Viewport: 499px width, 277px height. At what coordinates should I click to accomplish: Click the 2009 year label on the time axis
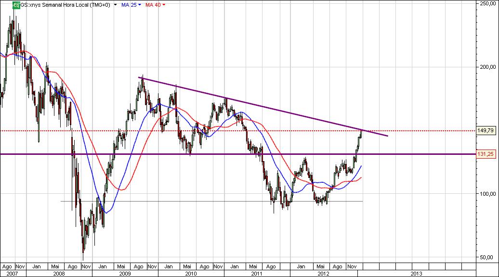point(125,274)
